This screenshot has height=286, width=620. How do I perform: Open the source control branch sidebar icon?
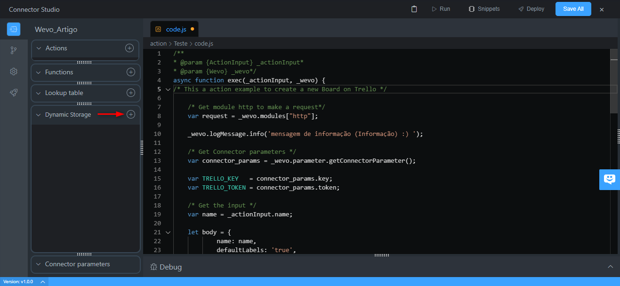(x=14, y=50)
